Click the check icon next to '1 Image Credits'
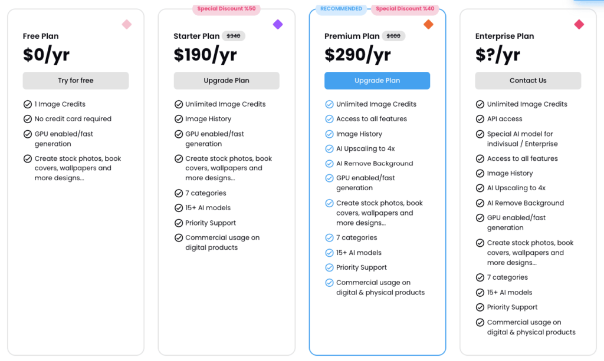This screenshot has height=361, width=604. tap(28, 104)
